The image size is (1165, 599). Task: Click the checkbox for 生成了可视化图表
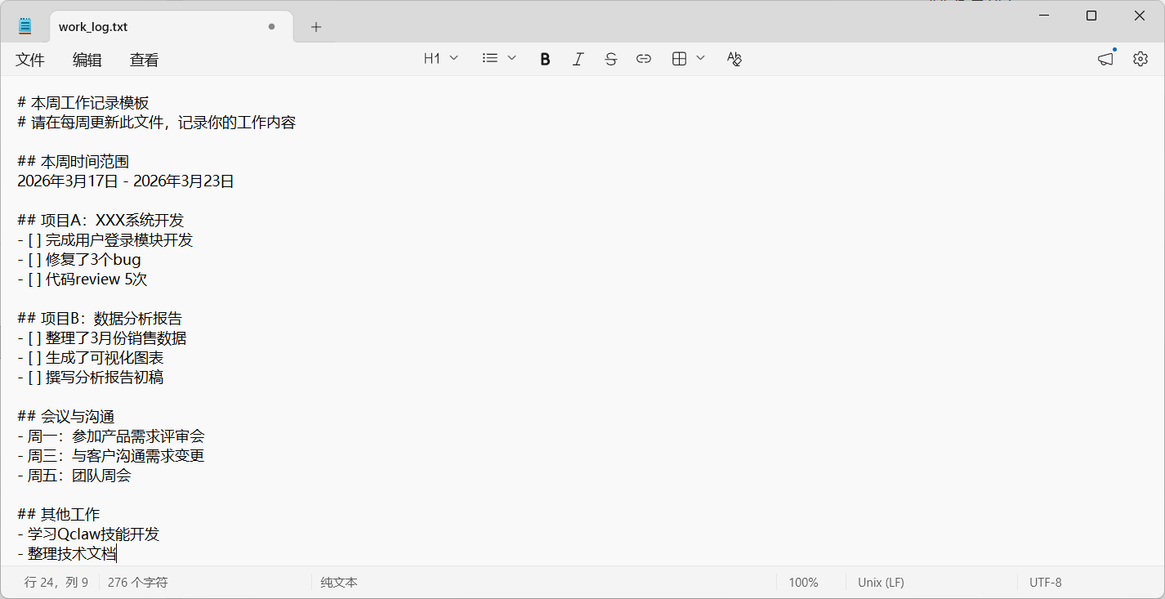[34, 358]
